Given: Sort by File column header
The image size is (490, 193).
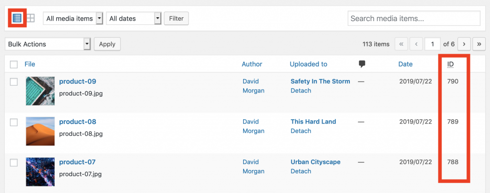Looking at the screenshot, I should point(30,64).
